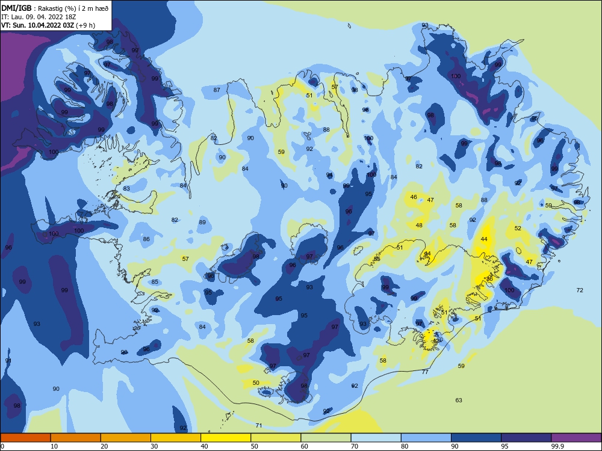Pick the pale yellow 50–60 legend swatch

[276, 438]
